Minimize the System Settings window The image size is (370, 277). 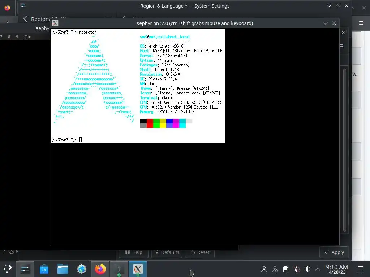coord(329,6)
